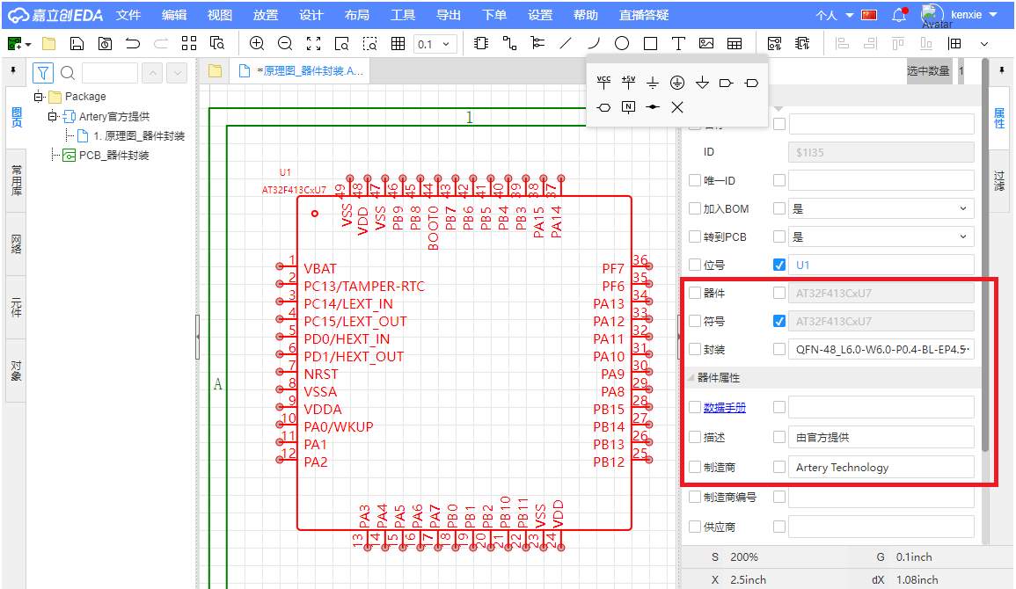The image size is (1016, 589).
Task: Enable the 封装 label checkbox
Action: point(695,349)
